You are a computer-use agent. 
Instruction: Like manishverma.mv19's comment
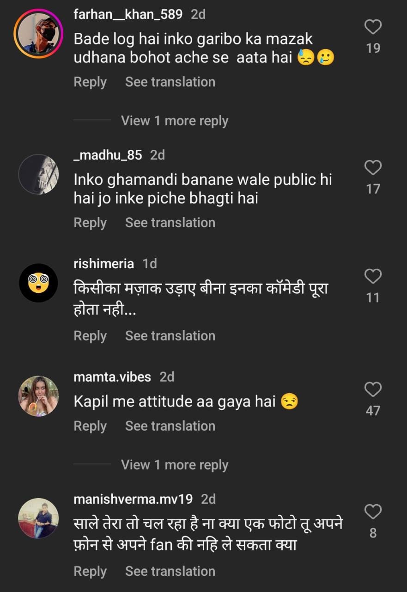coord(373,512)
